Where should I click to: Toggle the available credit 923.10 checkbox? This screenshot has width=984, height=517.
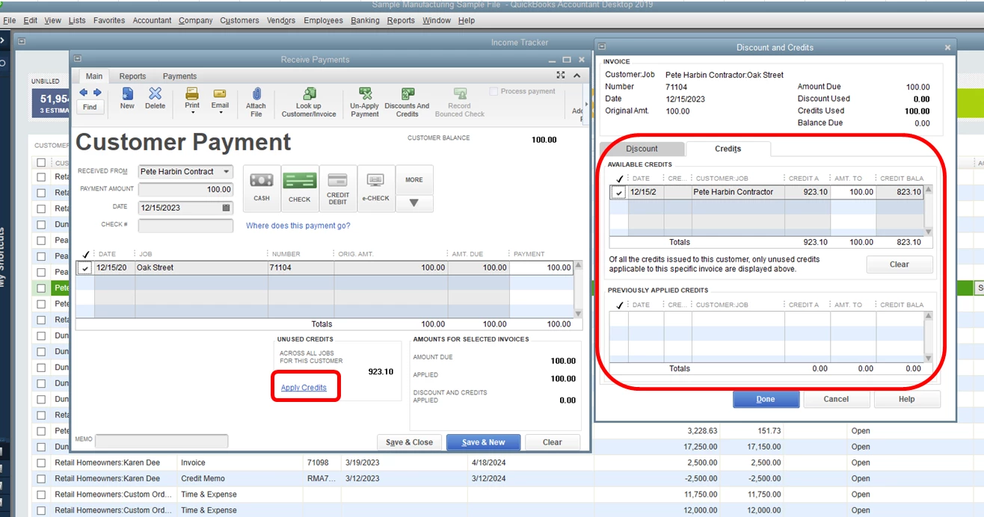pyautogui.click(x=619, y=193)
